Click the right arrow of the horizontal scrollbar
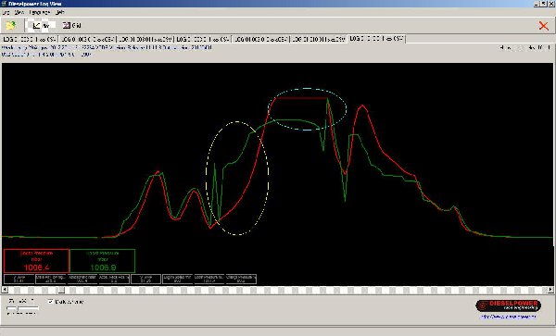 pos(550,290)
